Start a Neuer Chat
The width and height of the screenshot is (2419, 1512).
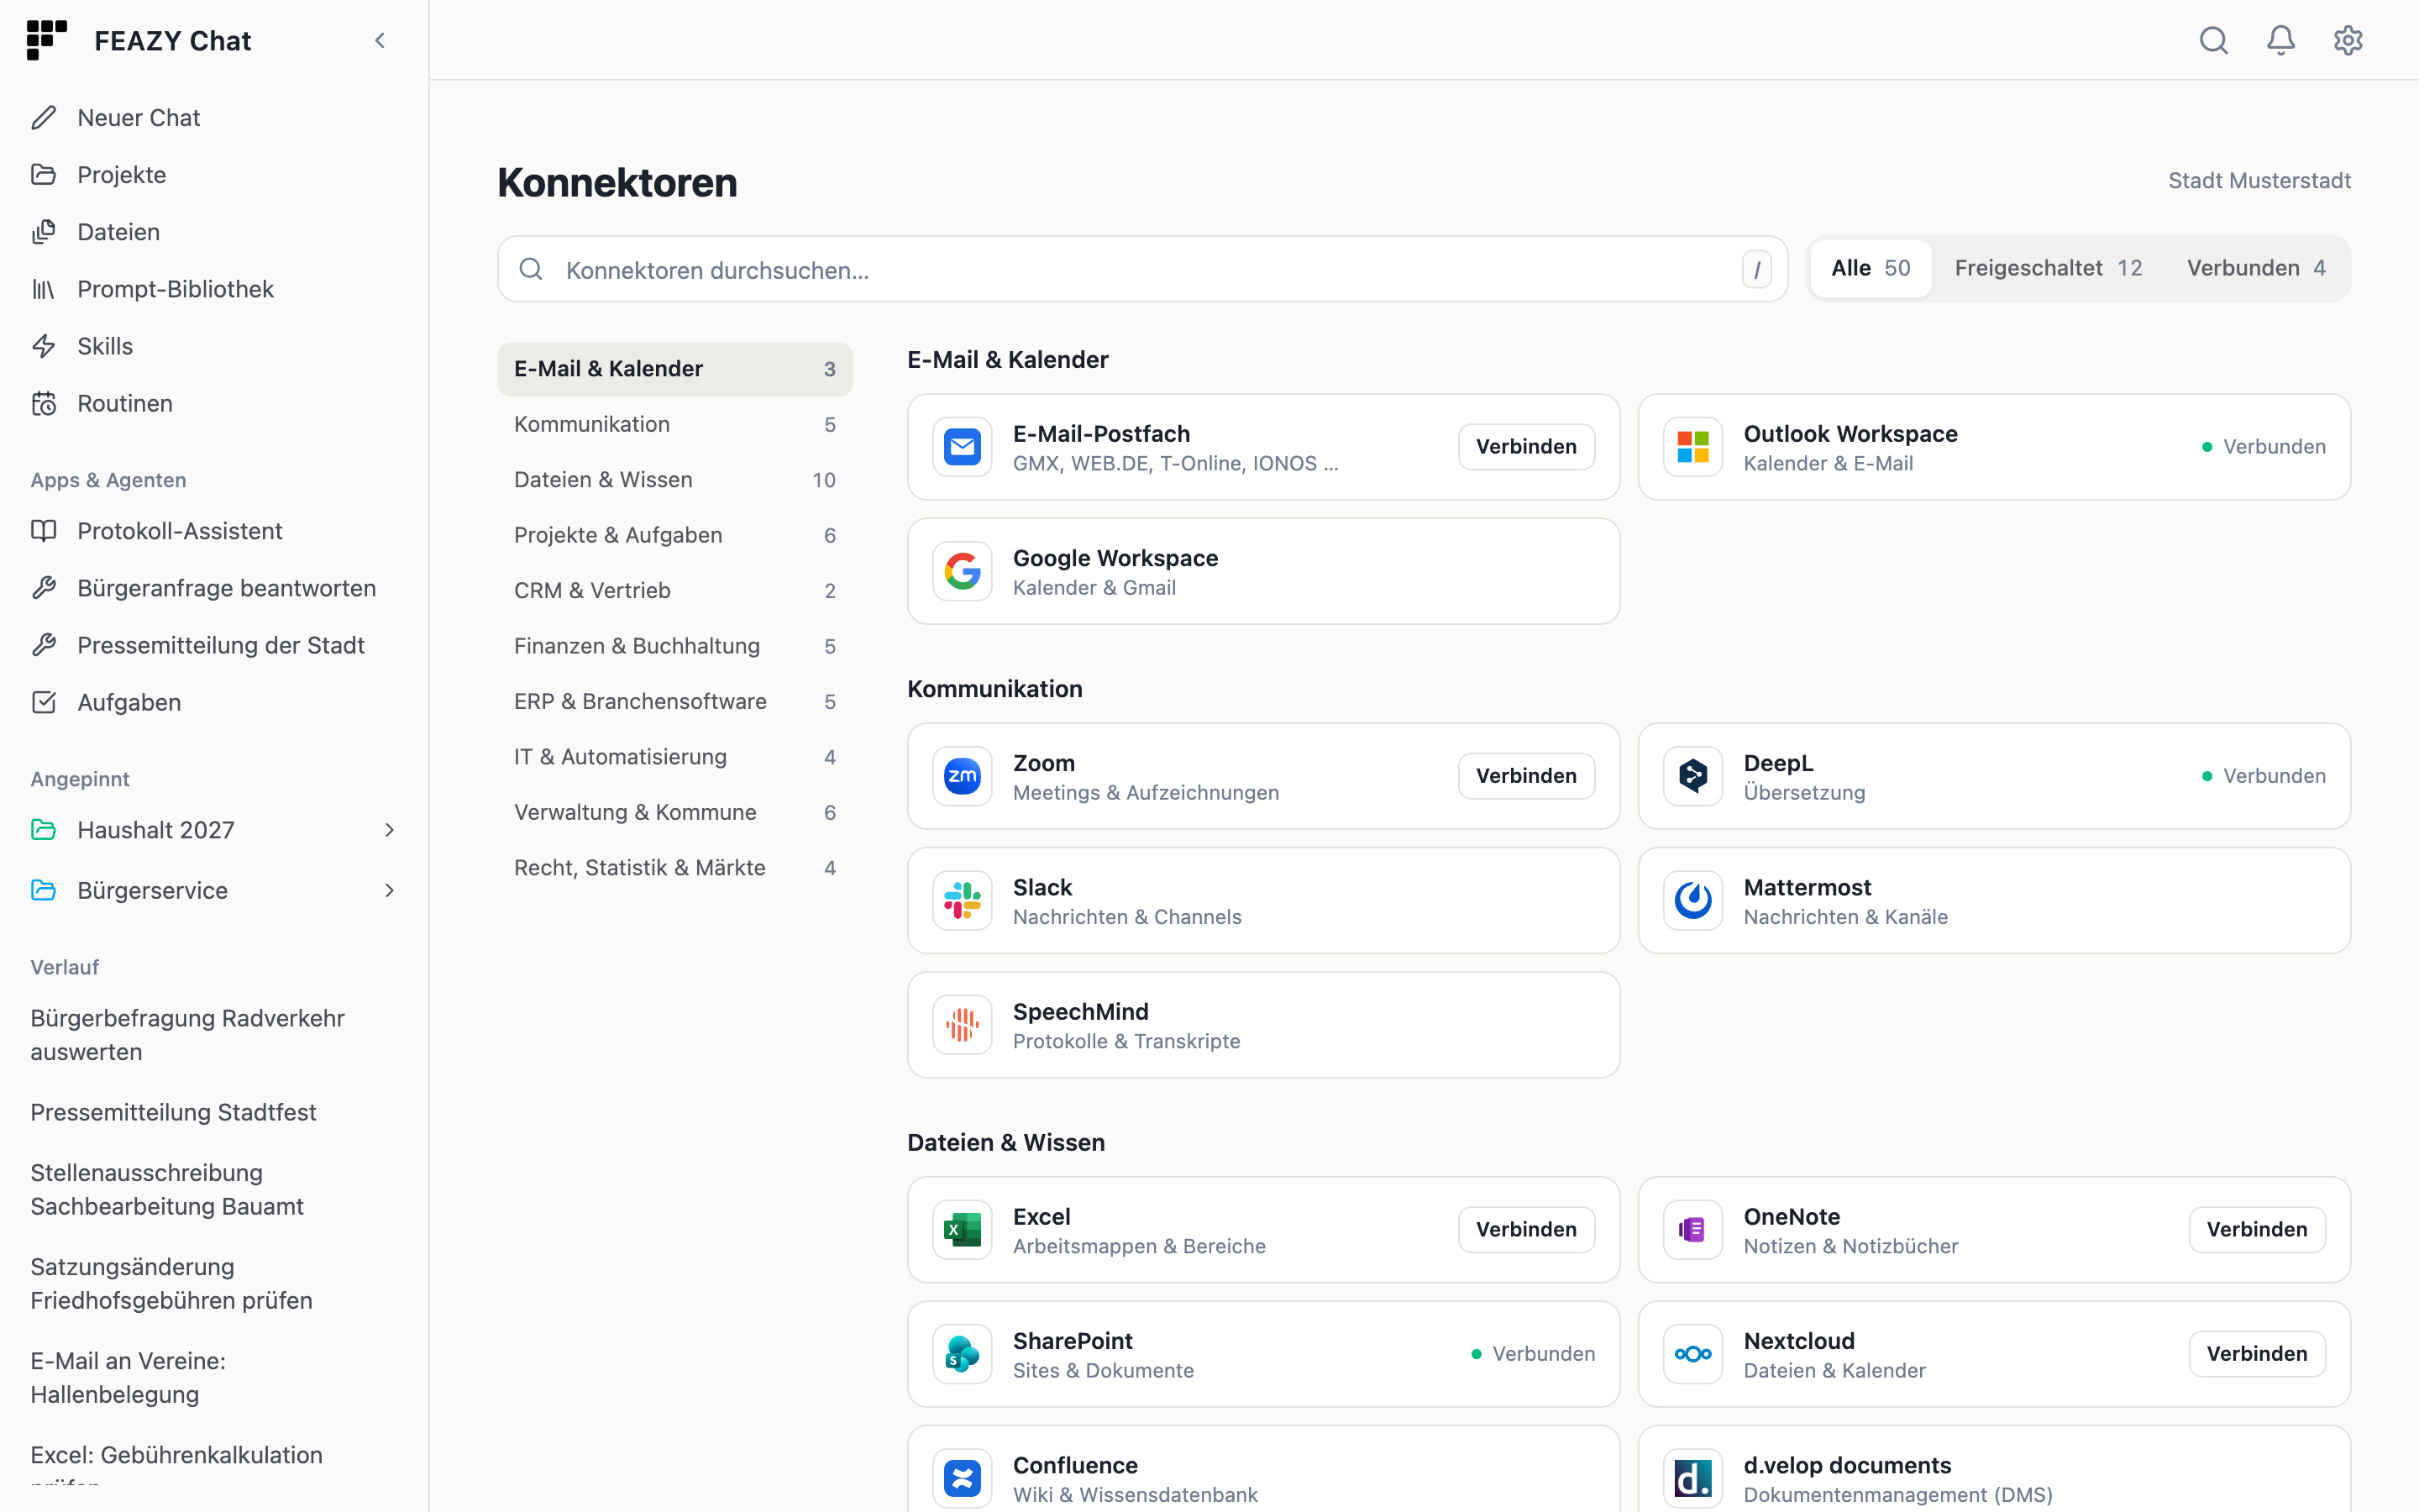click(214, 117)
